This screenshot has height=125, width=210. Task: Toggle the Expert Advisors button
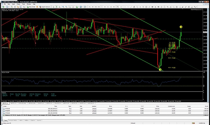point(45,7)
